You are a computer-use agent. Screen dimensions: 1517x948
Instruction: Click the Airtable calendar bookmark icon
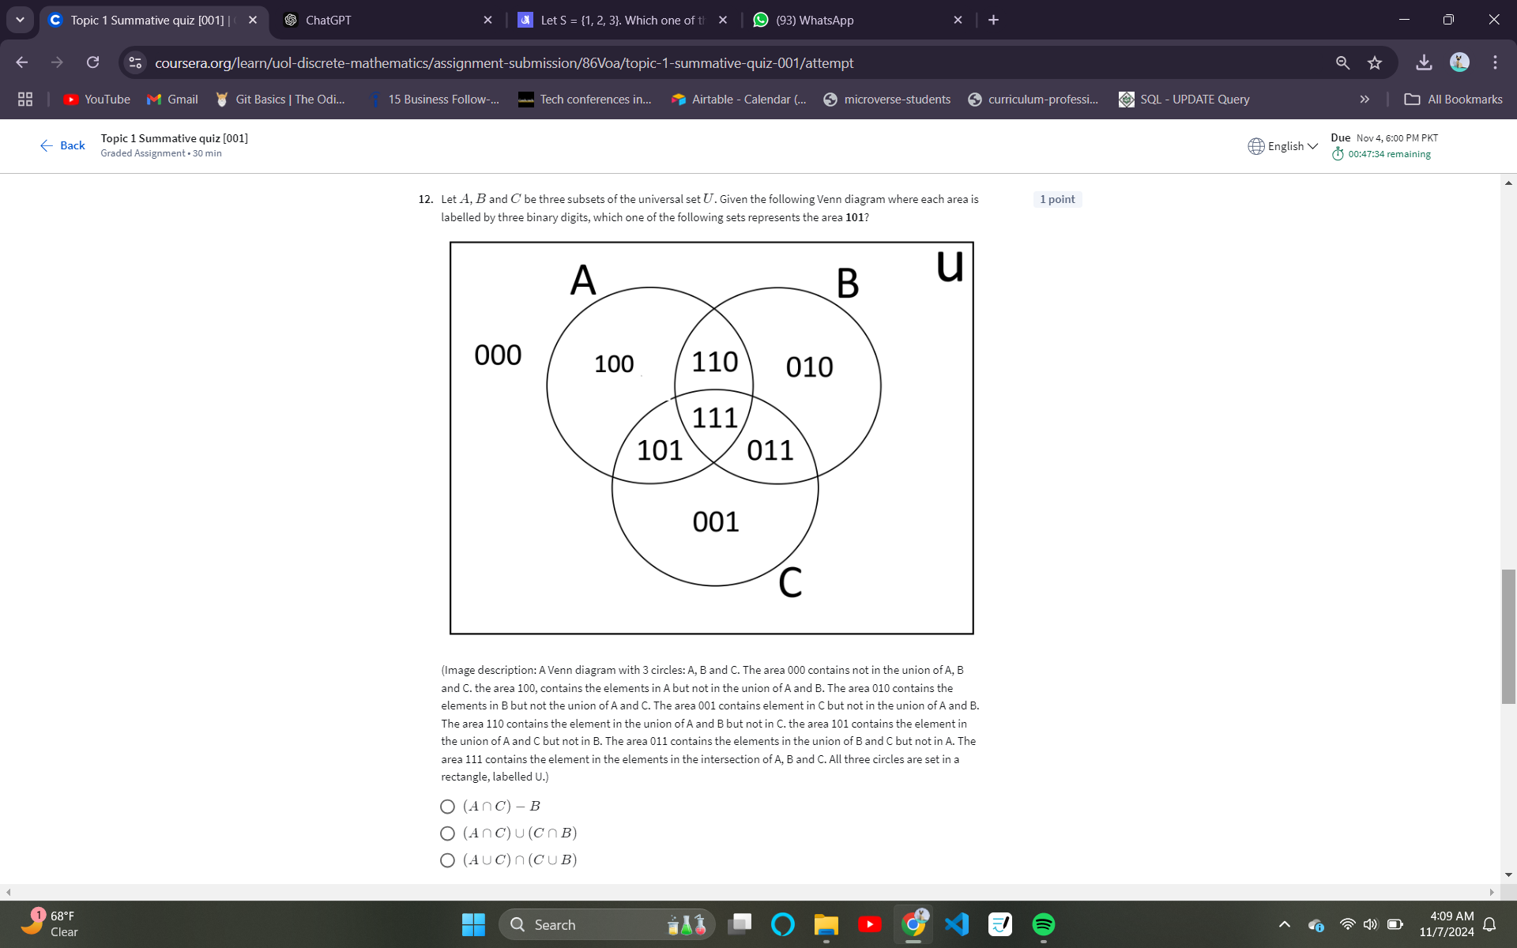(675, 100)
